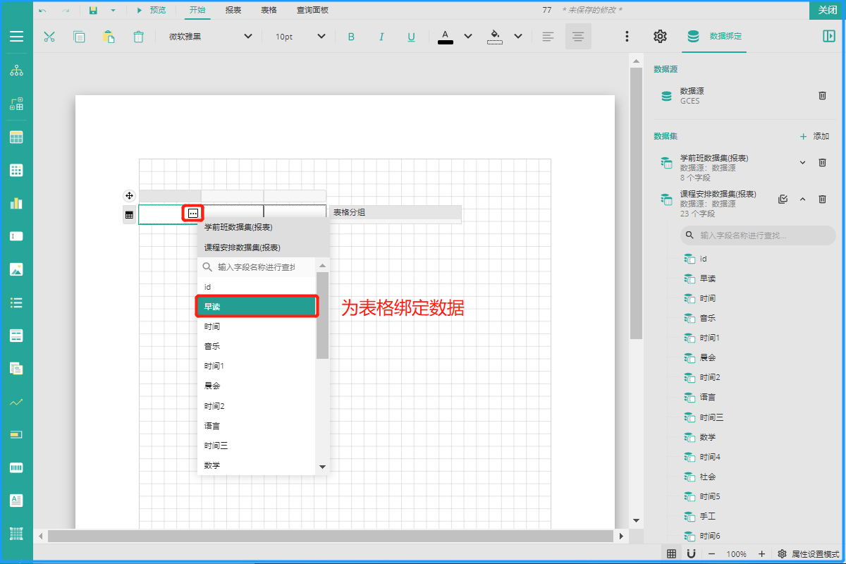Click 添加 to add a dataset

[814, 136]
